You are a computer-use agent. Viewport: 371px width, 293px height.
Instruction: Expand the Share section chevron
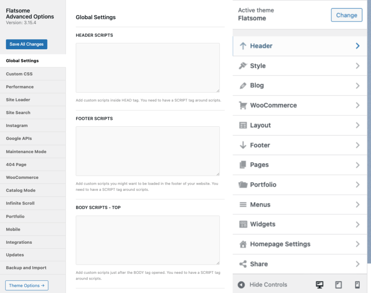click(358, 264)
